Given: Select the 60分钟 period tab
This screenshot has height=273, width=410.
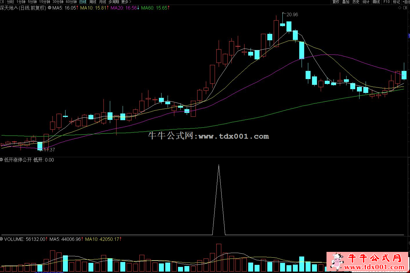Looking at the screenshot, I should 71,2.
